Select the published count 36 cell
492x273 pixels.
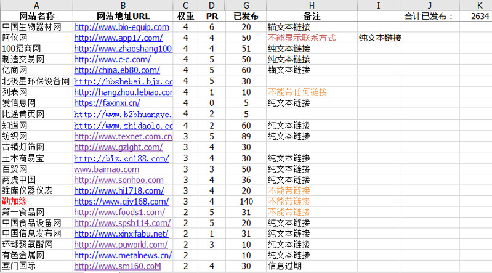246,180
